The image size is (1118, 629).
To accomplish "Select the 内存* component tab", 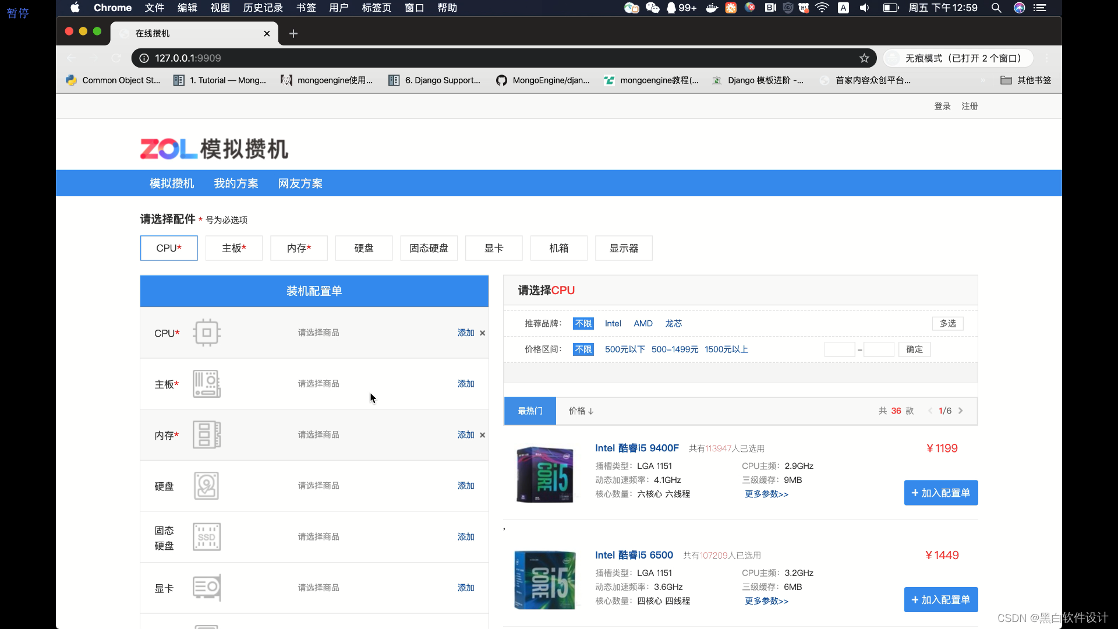I will 299,248.
